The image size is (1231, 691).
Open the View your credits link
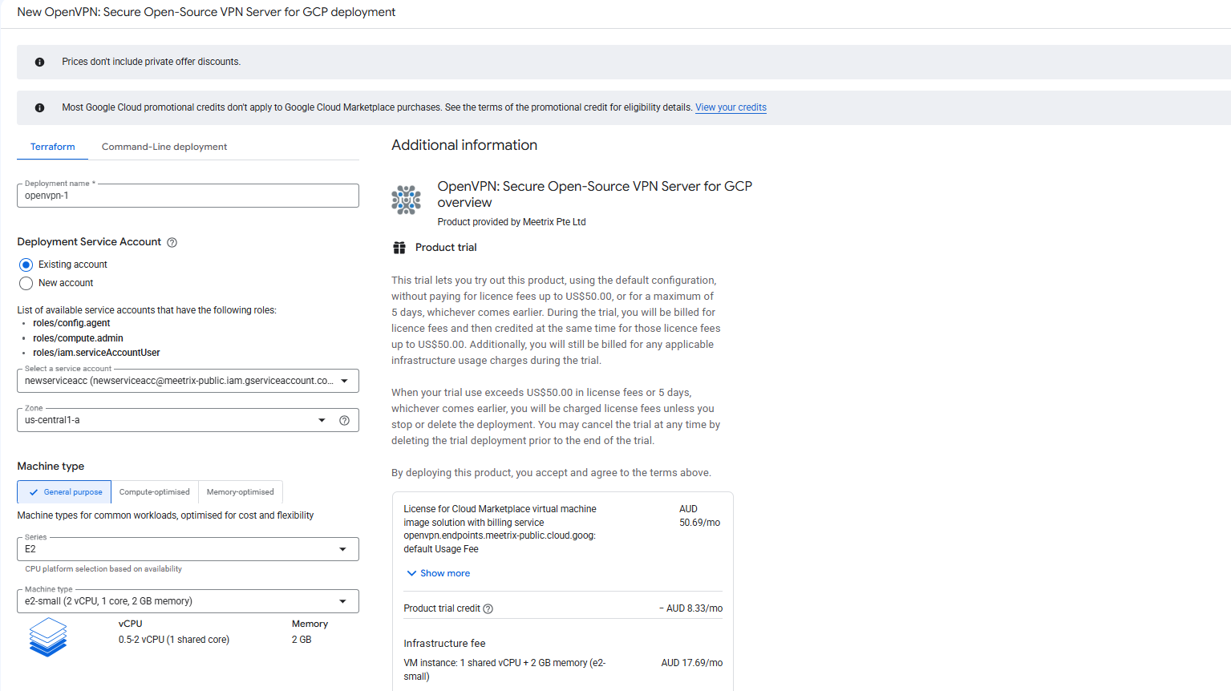731,107
